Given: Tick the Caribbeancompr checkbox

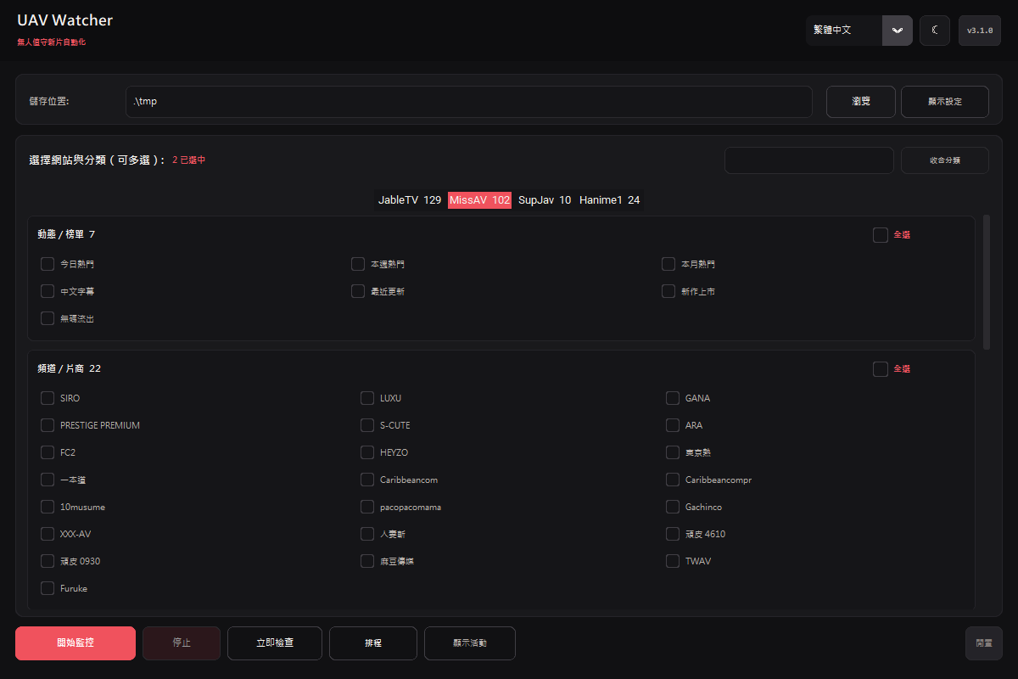Looking at the screenshot, I should click(673, 480).
